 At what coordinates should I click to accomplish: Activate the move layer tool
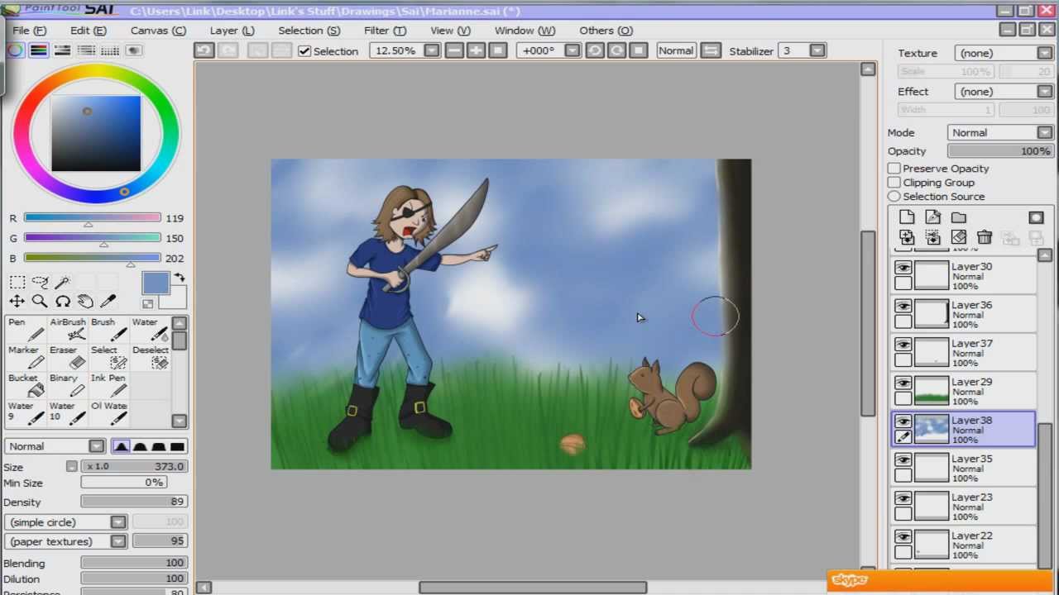[x=17, y=302]
